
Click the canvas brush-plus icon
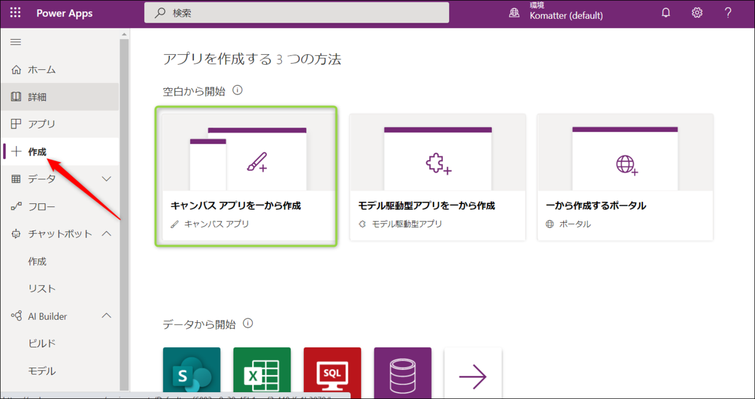[x=257, y=162]
